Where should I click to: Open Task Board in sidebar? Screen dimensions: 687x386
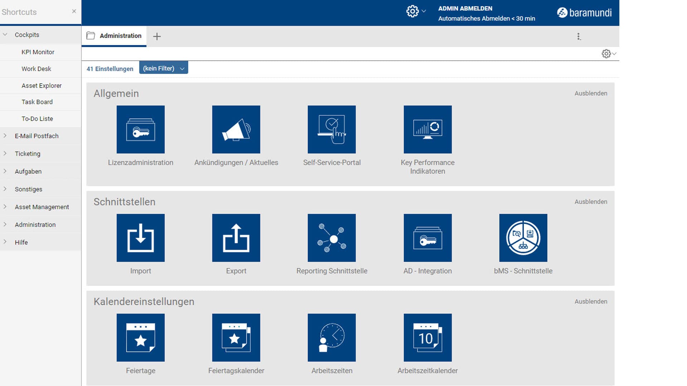[x=37, y=102]
